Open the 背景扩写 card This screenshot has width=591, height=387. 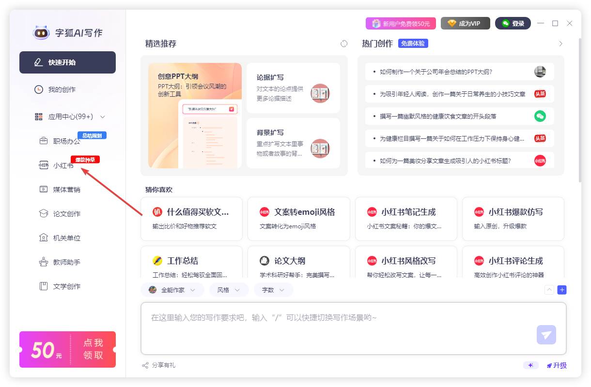[293, 143]
